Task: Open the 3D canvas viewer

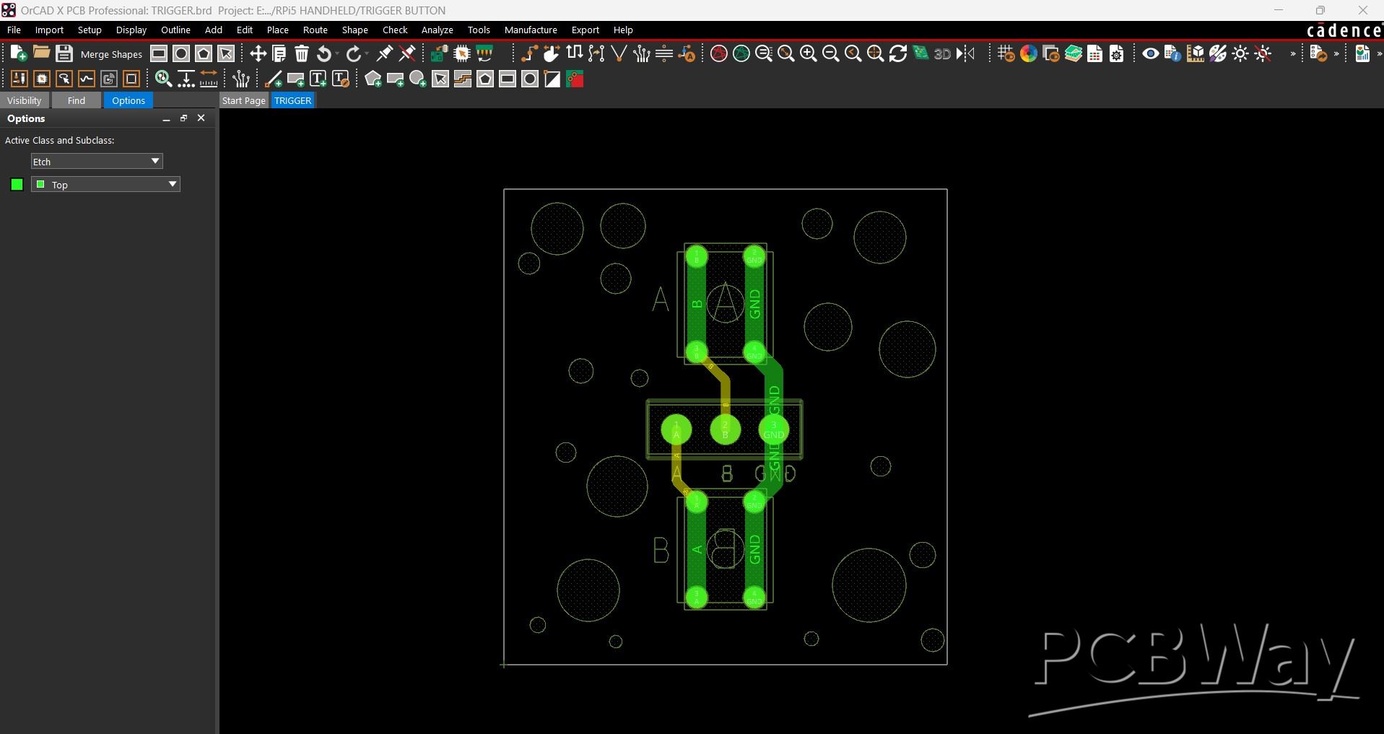Action: pos(942,53)
